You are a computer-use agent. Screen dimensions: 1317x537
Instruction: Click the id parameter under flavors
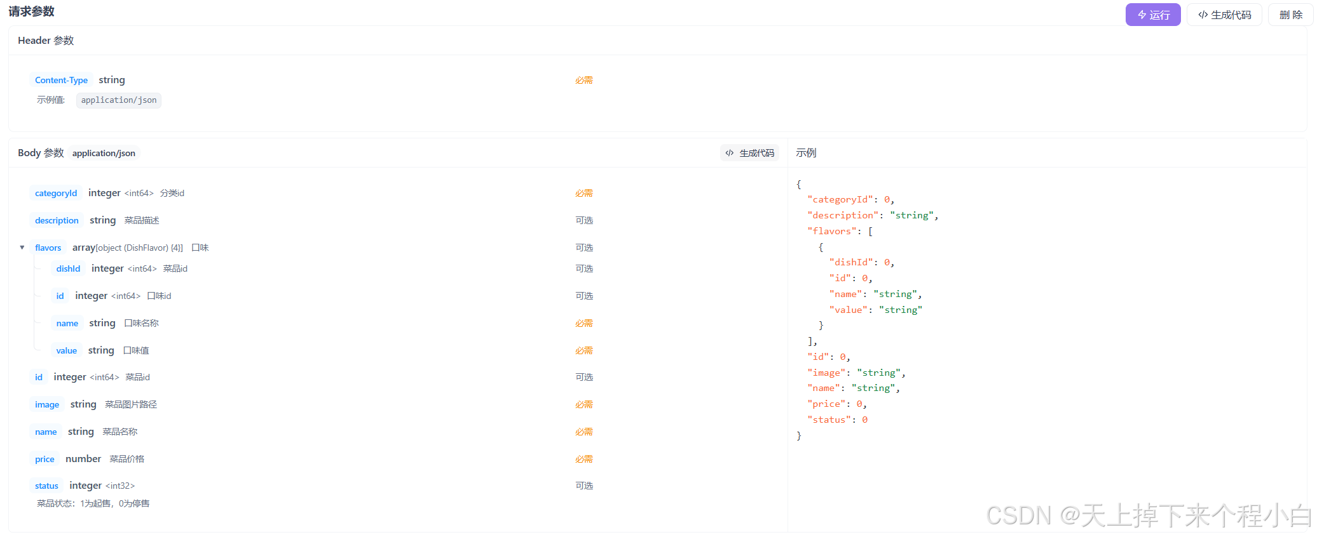(60, 296)
